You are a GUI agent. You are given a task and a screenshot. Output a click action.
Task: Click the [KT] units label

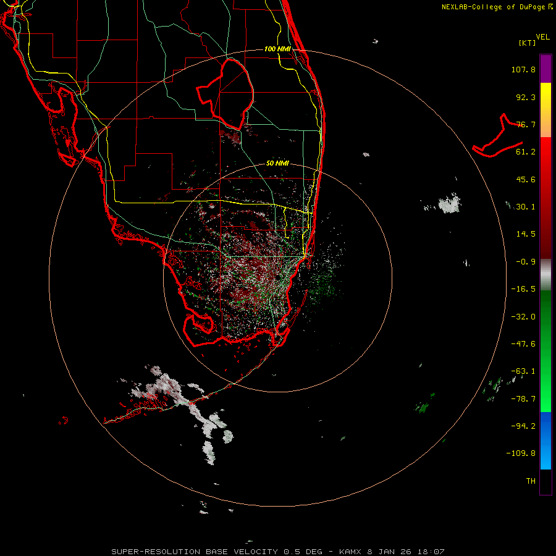pyautogui.click(x=528, y=43)
